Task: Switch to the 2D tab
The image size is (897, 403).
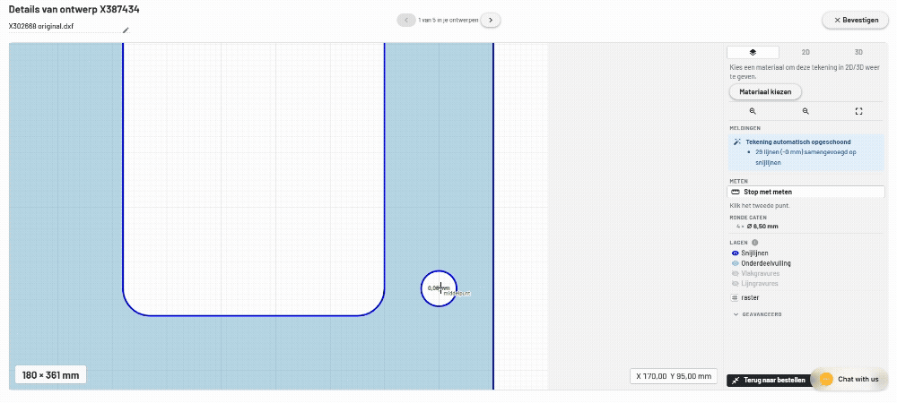Action: [x=806, y=52]
